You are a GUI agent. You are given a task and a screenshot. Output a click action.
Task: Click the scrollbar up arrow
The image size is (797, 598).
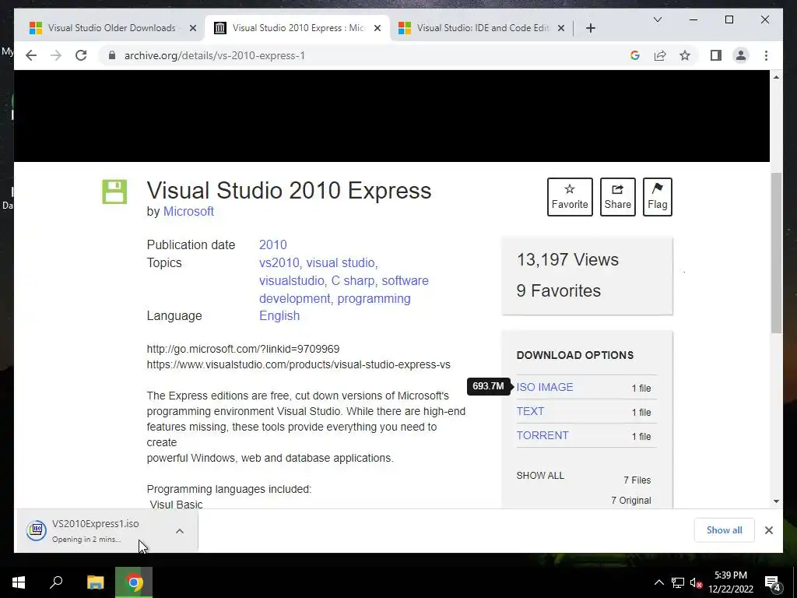tap(776, 77)
